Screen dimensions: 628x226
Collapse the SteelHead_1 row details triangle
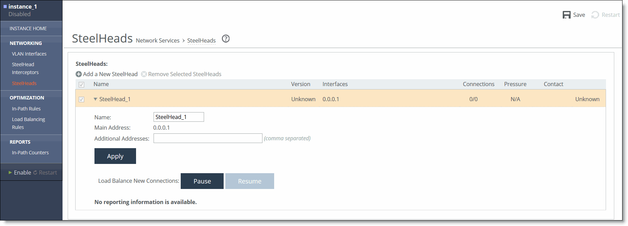click(x=96, y=99)
